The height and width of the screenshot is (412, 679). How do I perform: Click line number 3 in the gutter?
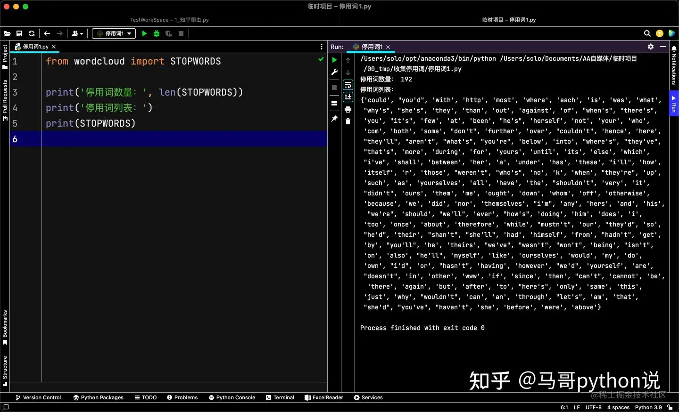point(15,92)
